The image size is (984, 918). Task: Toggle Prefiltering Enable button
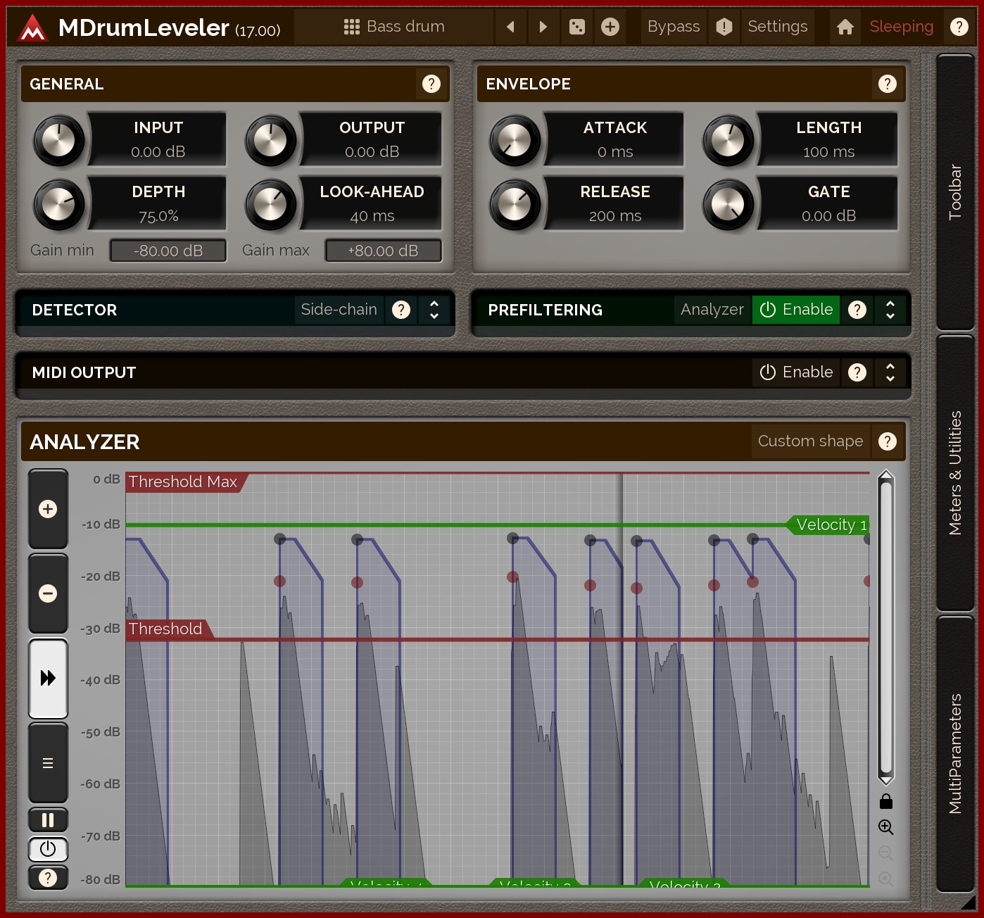coord(796,310)
